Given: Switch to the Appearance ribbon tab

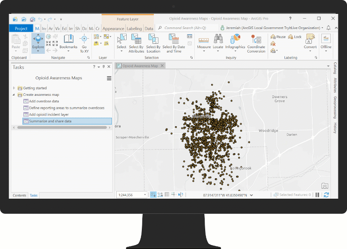Looking at the screenshot, I should click(x=113, y=29).
